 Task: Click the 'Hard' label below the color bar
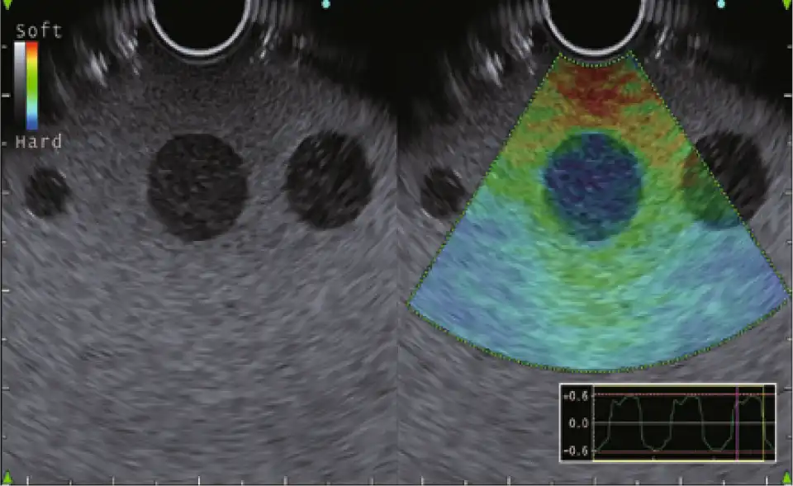pos(38,142)
